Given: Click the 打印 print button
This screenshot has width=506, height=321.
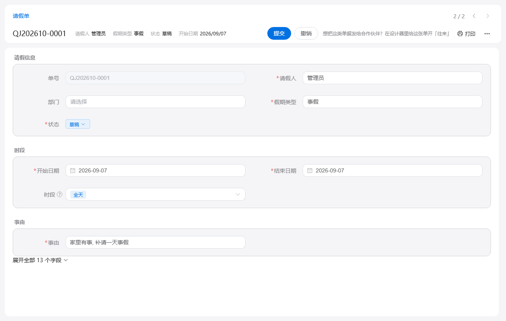Looking at the screenshot, I should coord(466,34).
